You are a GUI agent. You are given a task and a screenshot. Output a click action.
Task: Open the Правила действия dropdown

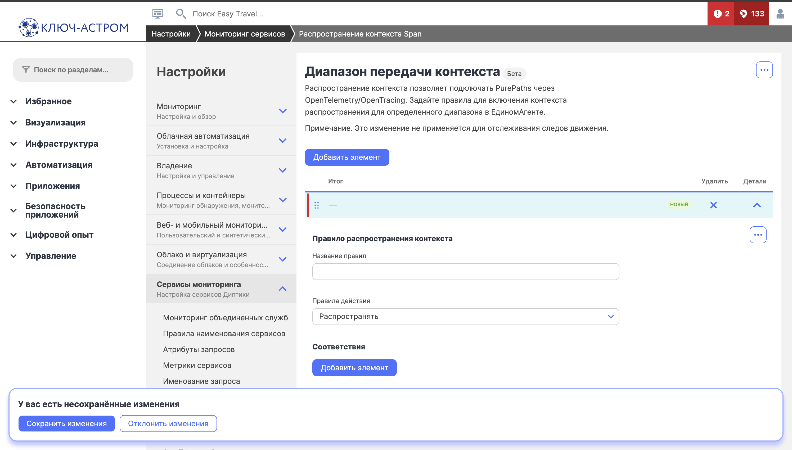465,317
